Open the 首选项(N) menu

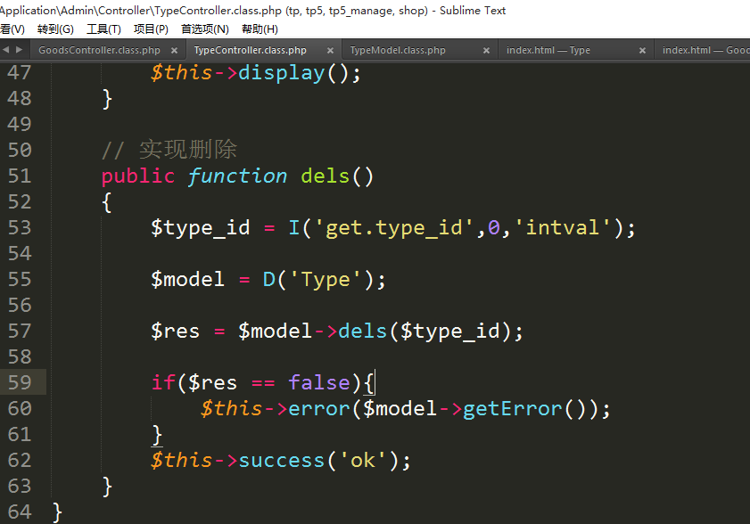click(x=204, y=29)
